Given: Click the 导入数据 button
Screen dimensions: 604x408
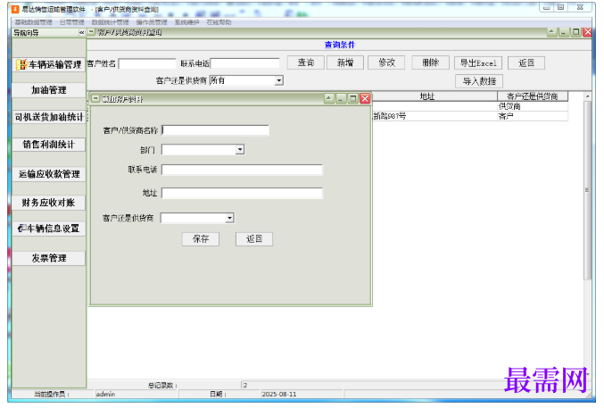Looking at the screenshot, I should (x=479, y=81).
